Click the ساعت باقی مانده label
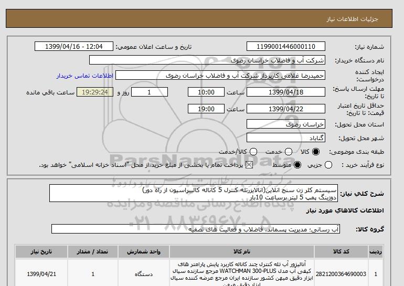The width and height of the screenshot is (404, 286). pos(50,92)
